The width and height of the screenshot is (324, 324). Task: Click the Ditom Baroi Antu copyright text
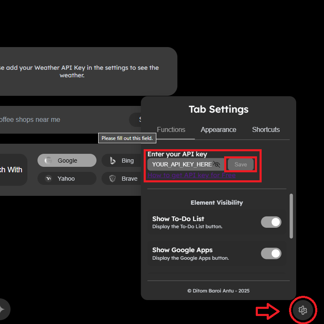[x=218, y=291]
